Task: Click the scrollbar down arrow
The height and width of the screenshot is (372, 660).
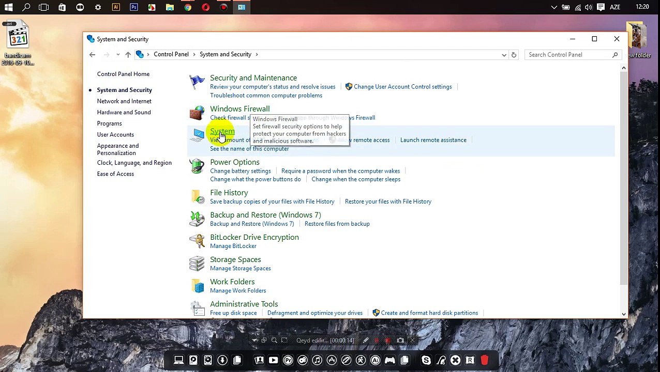Action: coord(623,314)
